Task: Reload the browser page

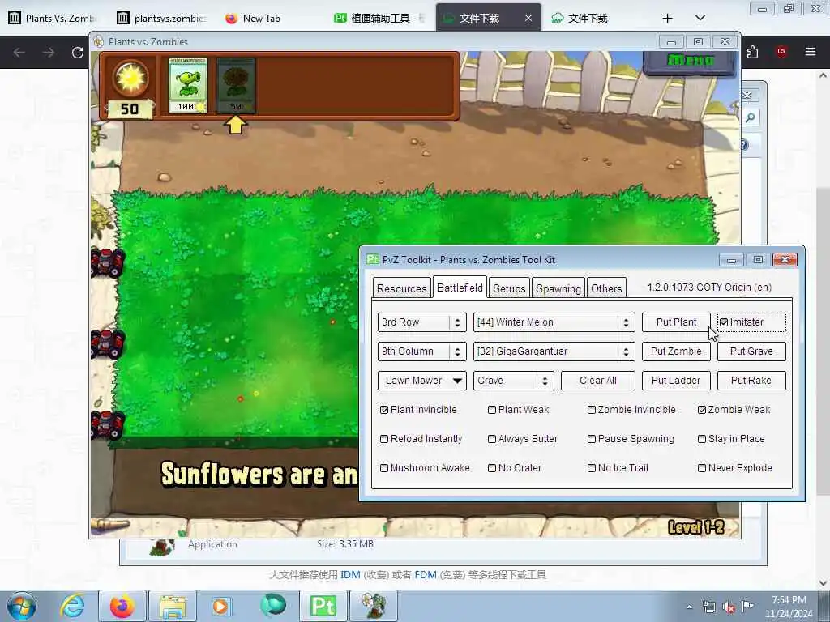Action: (78, 53)
